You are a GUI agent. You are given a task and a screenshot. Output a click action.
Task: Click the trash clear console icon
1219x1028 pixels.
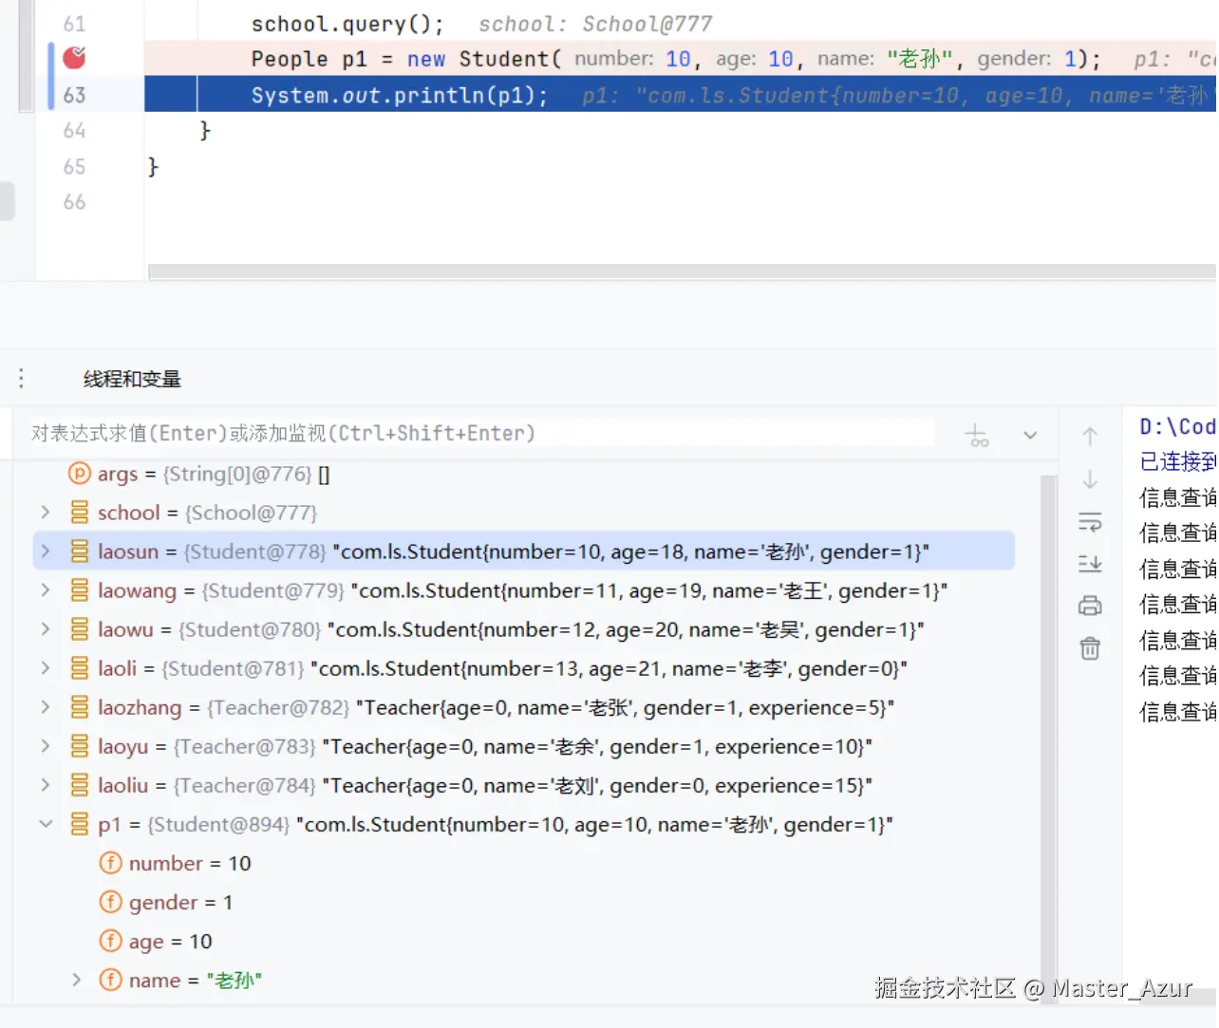pyautogui.click(x=1090, y=648)
